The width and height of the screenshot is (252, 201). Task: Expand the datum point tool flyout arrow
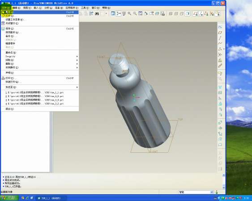point(223,49)
